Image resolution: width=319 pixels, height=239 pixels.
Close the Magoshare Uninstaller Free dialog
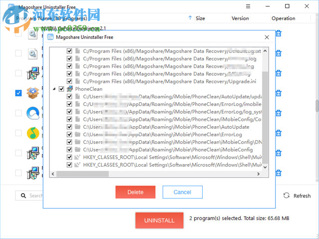[x=267, y=37]
